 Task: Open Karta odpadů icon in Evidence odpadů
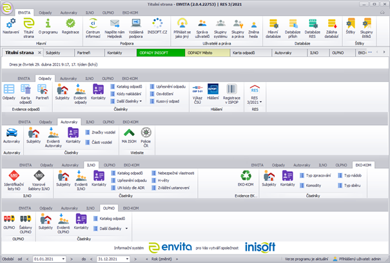point(25,94)
